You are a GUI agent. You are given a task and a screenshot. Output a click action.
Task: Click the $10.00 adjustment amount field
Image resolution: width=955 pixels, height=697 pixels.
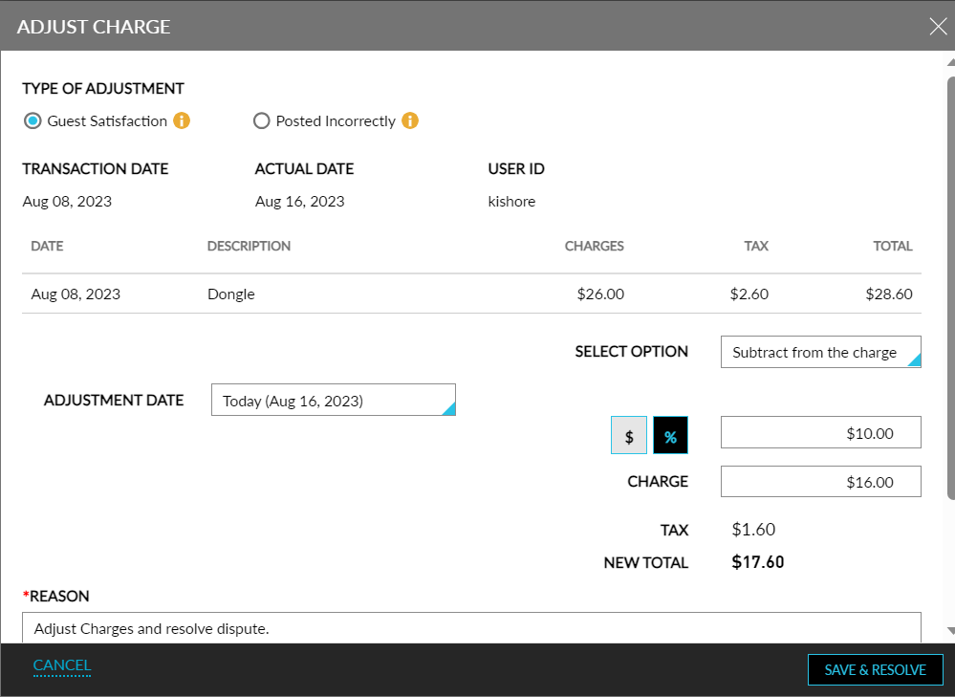(x=820, y=431)
